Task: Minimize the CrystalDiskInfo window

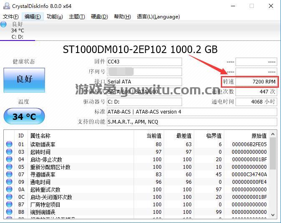Action: pyautogui.click(x=233, y=6)
